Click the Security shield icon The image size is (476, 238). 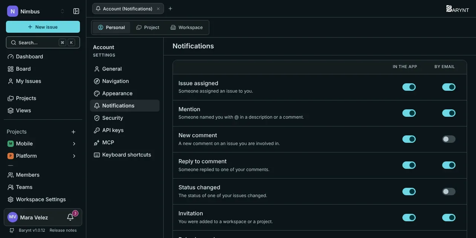pyautogui.click(x=97, y=118)
